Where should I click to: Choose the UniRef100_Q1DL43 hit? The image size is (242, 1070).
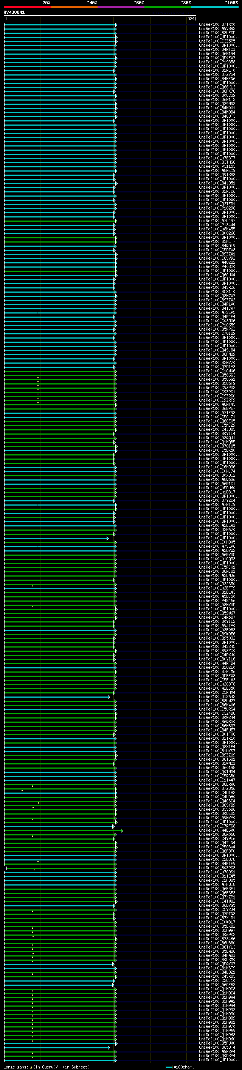[217, 593]
